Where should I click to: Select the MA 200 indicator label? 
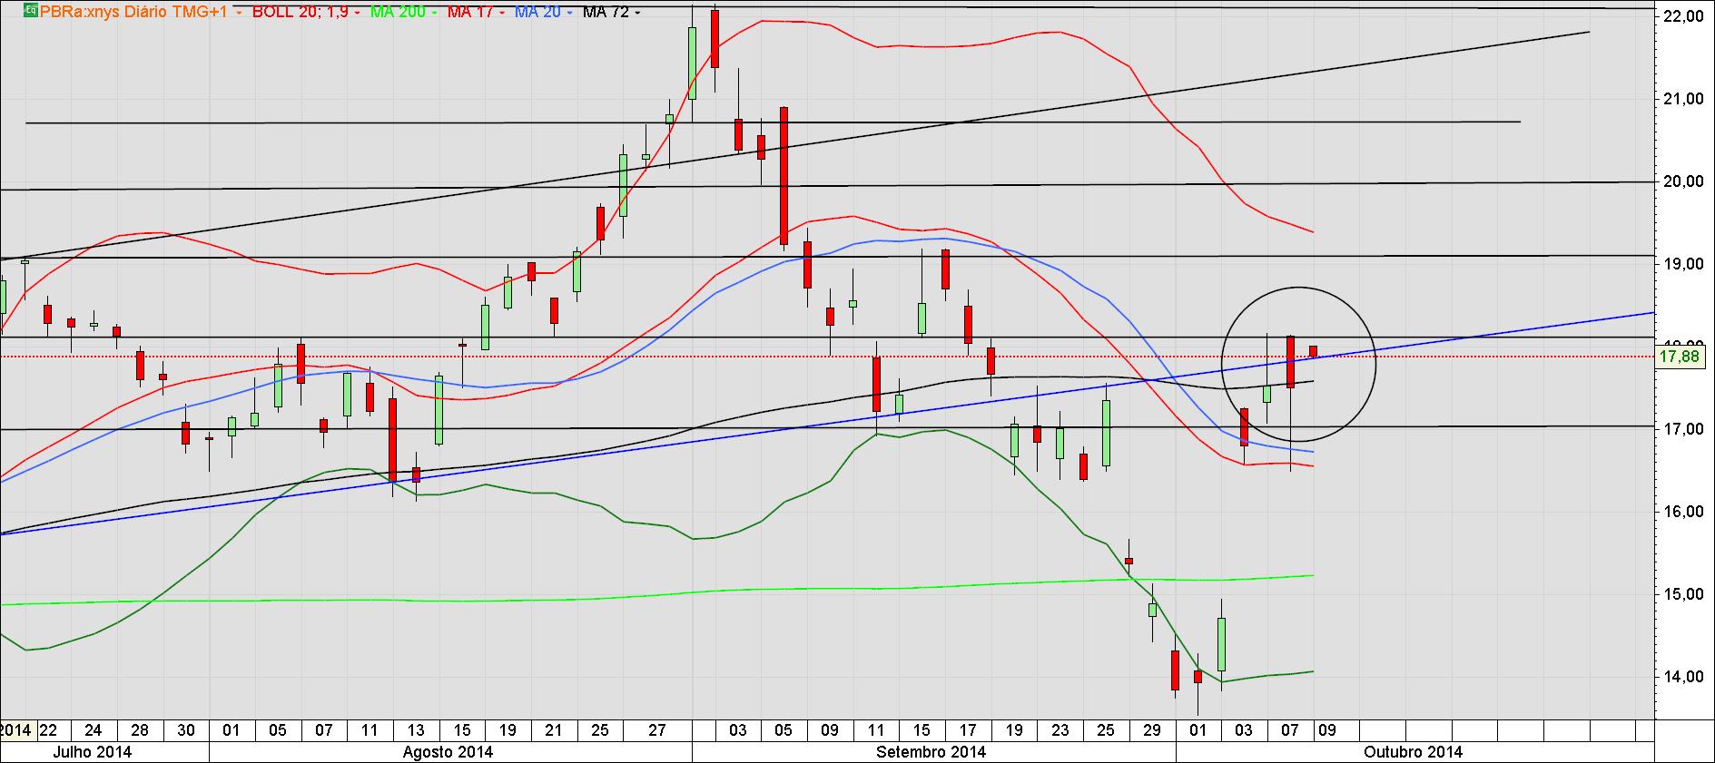tap(397, 12)
